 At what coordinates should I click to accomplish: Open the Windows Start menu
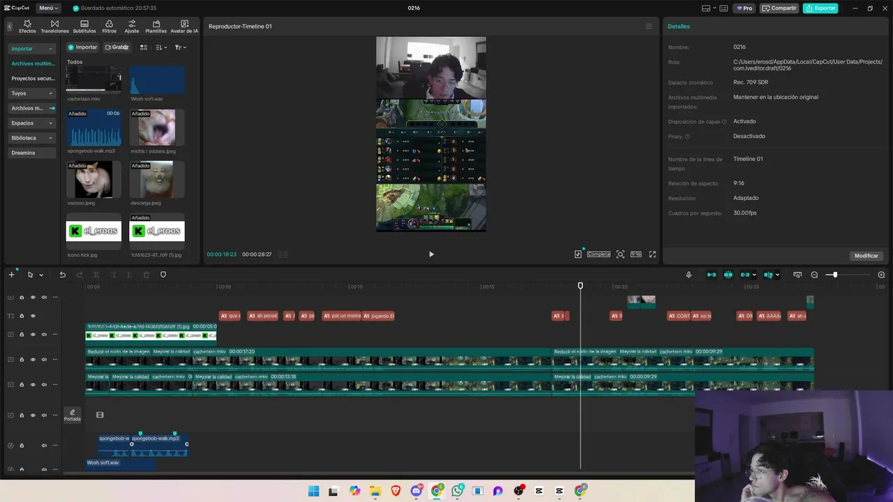(x=313, y=491)
